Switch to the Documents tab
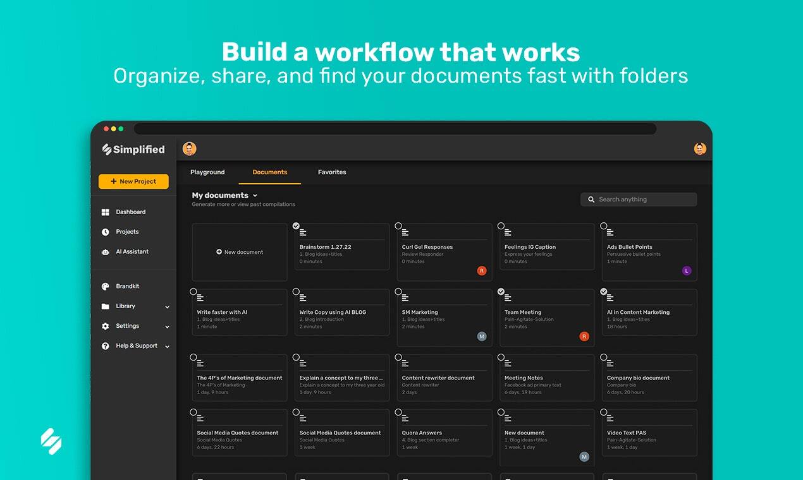 tap(270, 172)
